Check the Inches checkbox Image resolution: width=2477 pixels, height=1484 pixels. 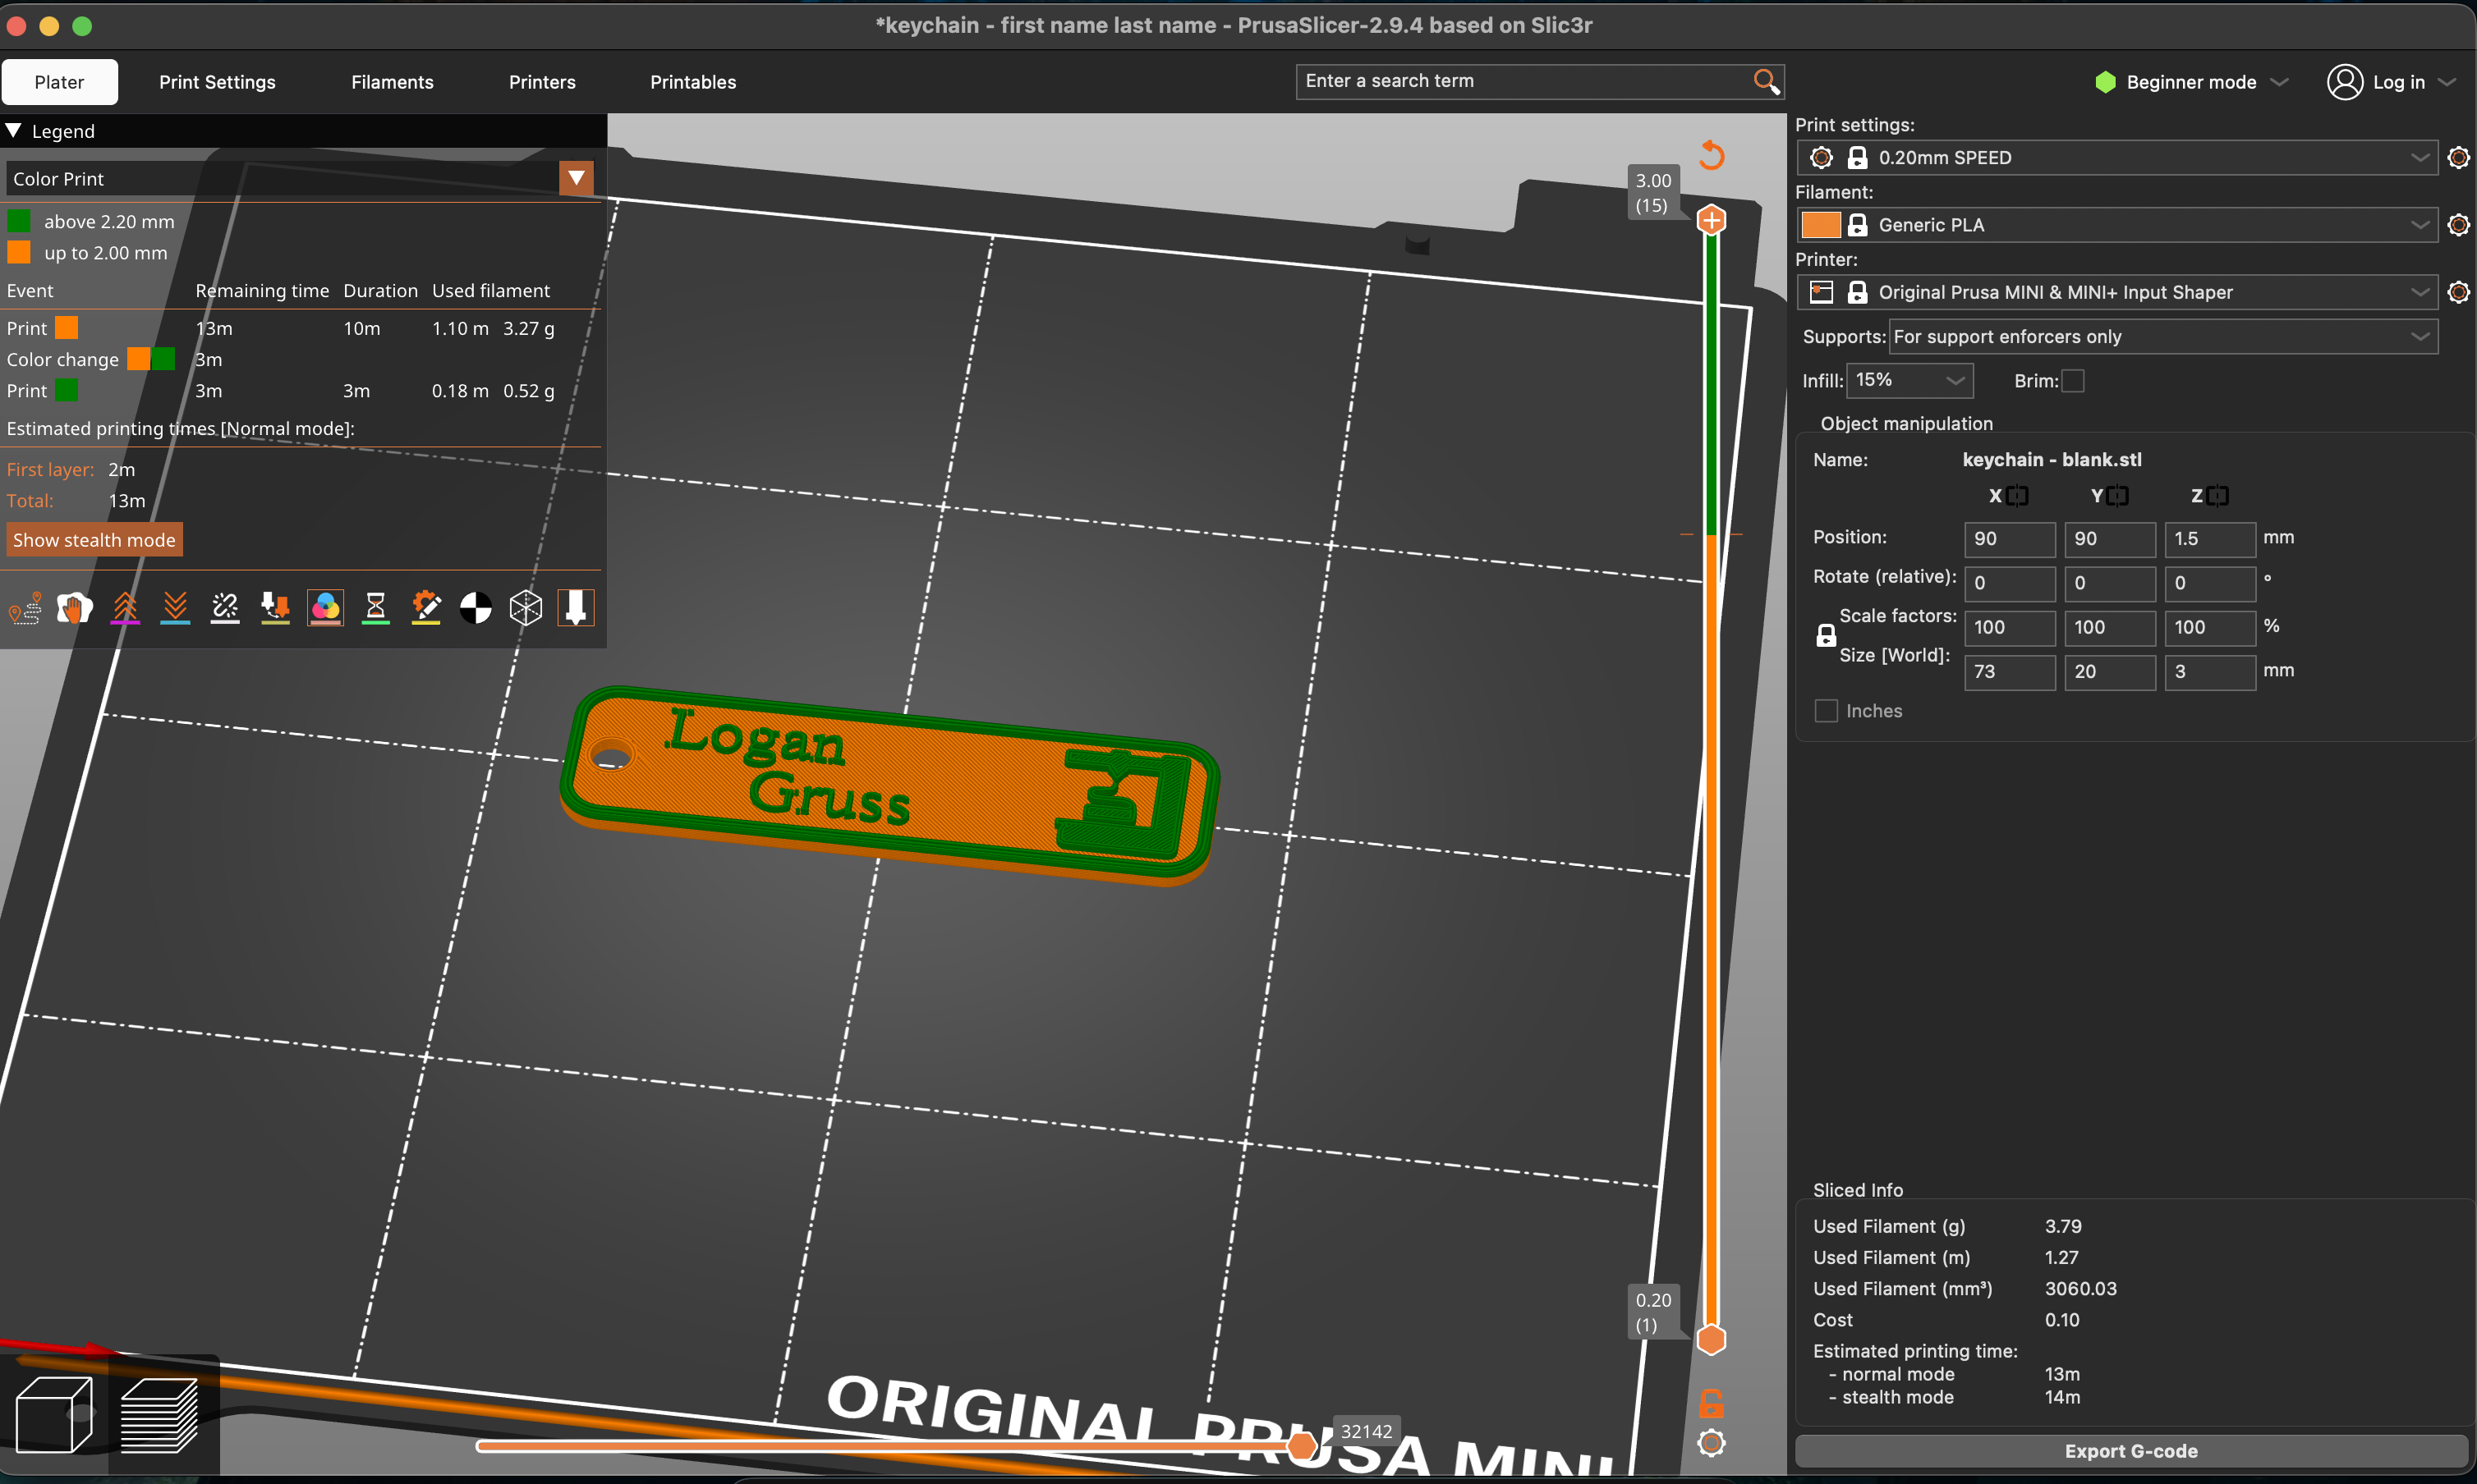(1826, 711)
